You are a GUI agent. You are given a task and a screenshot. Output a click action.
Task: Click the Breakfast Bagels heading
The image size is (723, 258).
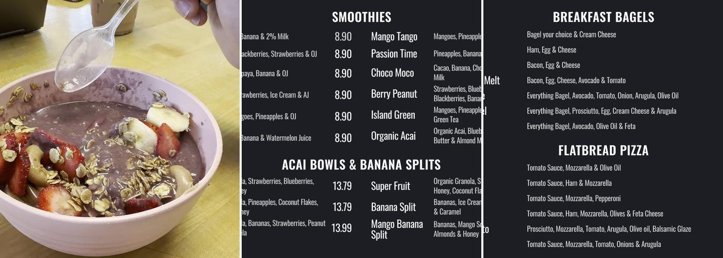603,17
